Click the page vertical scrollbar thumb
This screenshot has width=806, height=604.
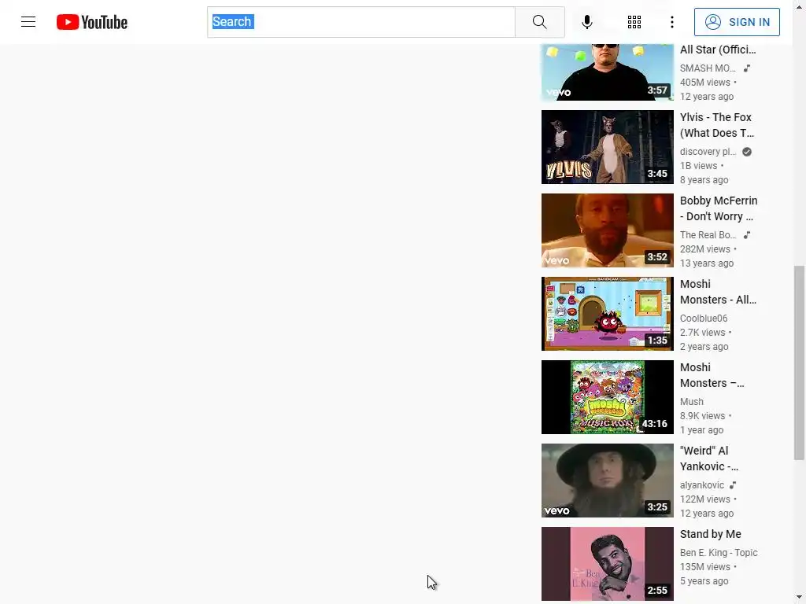point(799,363)
